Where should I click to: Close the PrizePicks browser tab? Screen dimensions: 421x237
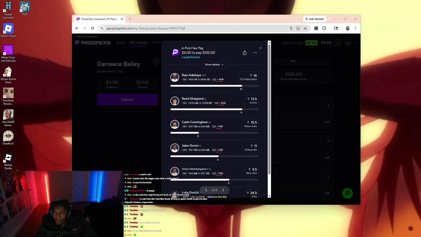click(122, 19)
